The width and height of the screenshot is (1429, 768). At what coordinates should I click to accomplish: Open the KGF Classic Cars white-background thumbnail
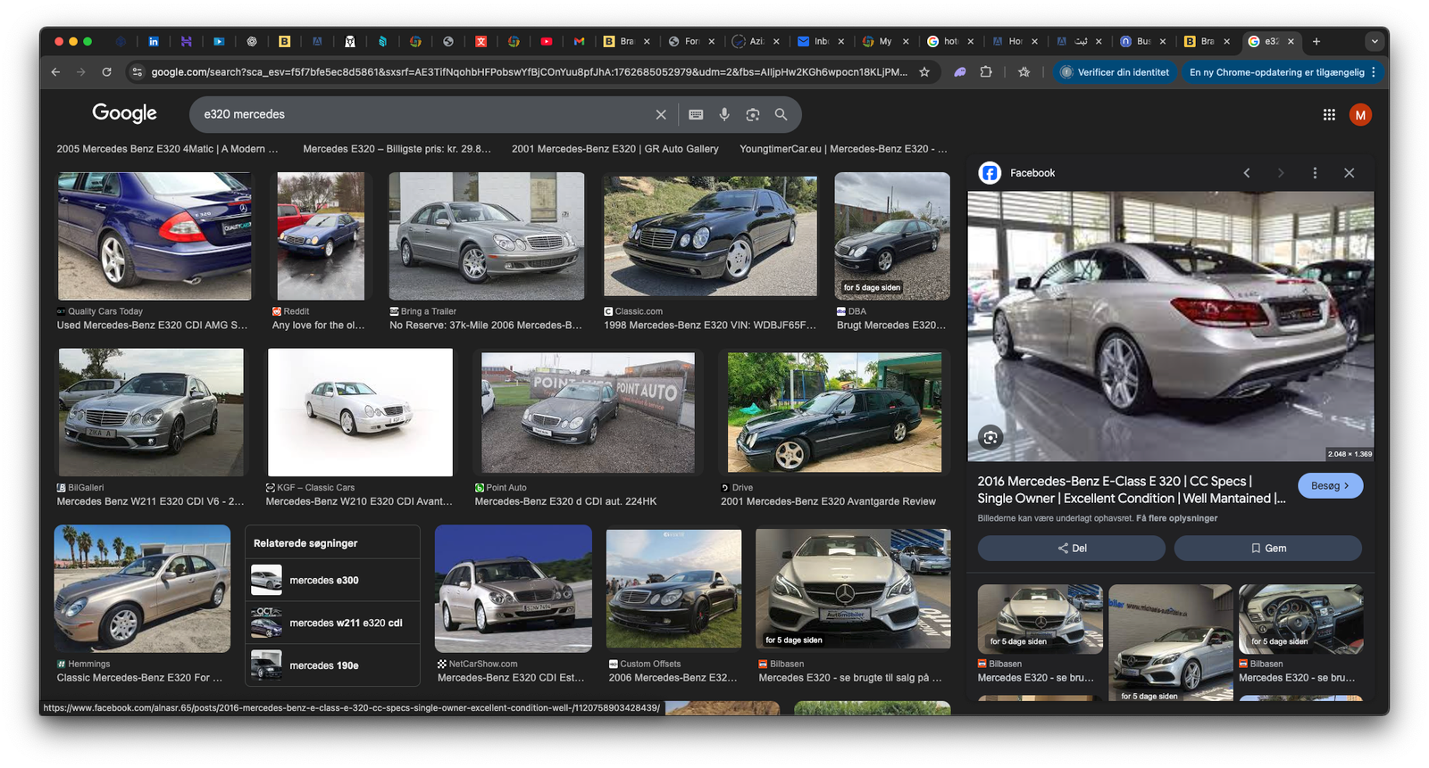(x=360, y=412)
